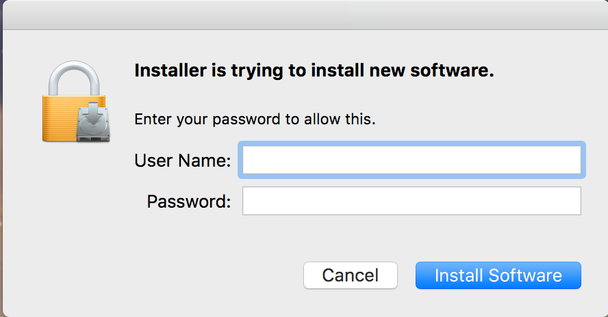
Task: Confirm with the blue Install Software button
Action: [x=498, y=275]
